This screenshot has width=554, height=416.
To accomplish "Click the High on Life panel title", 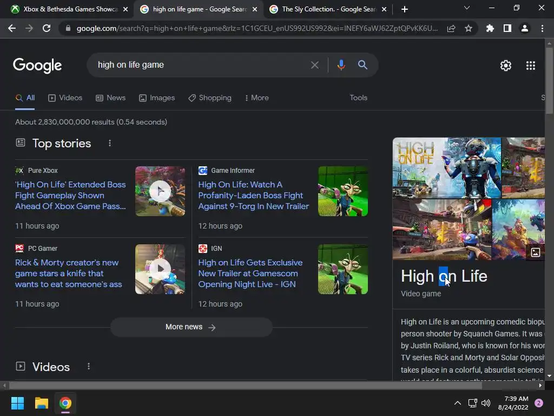I will click(444, 276).
